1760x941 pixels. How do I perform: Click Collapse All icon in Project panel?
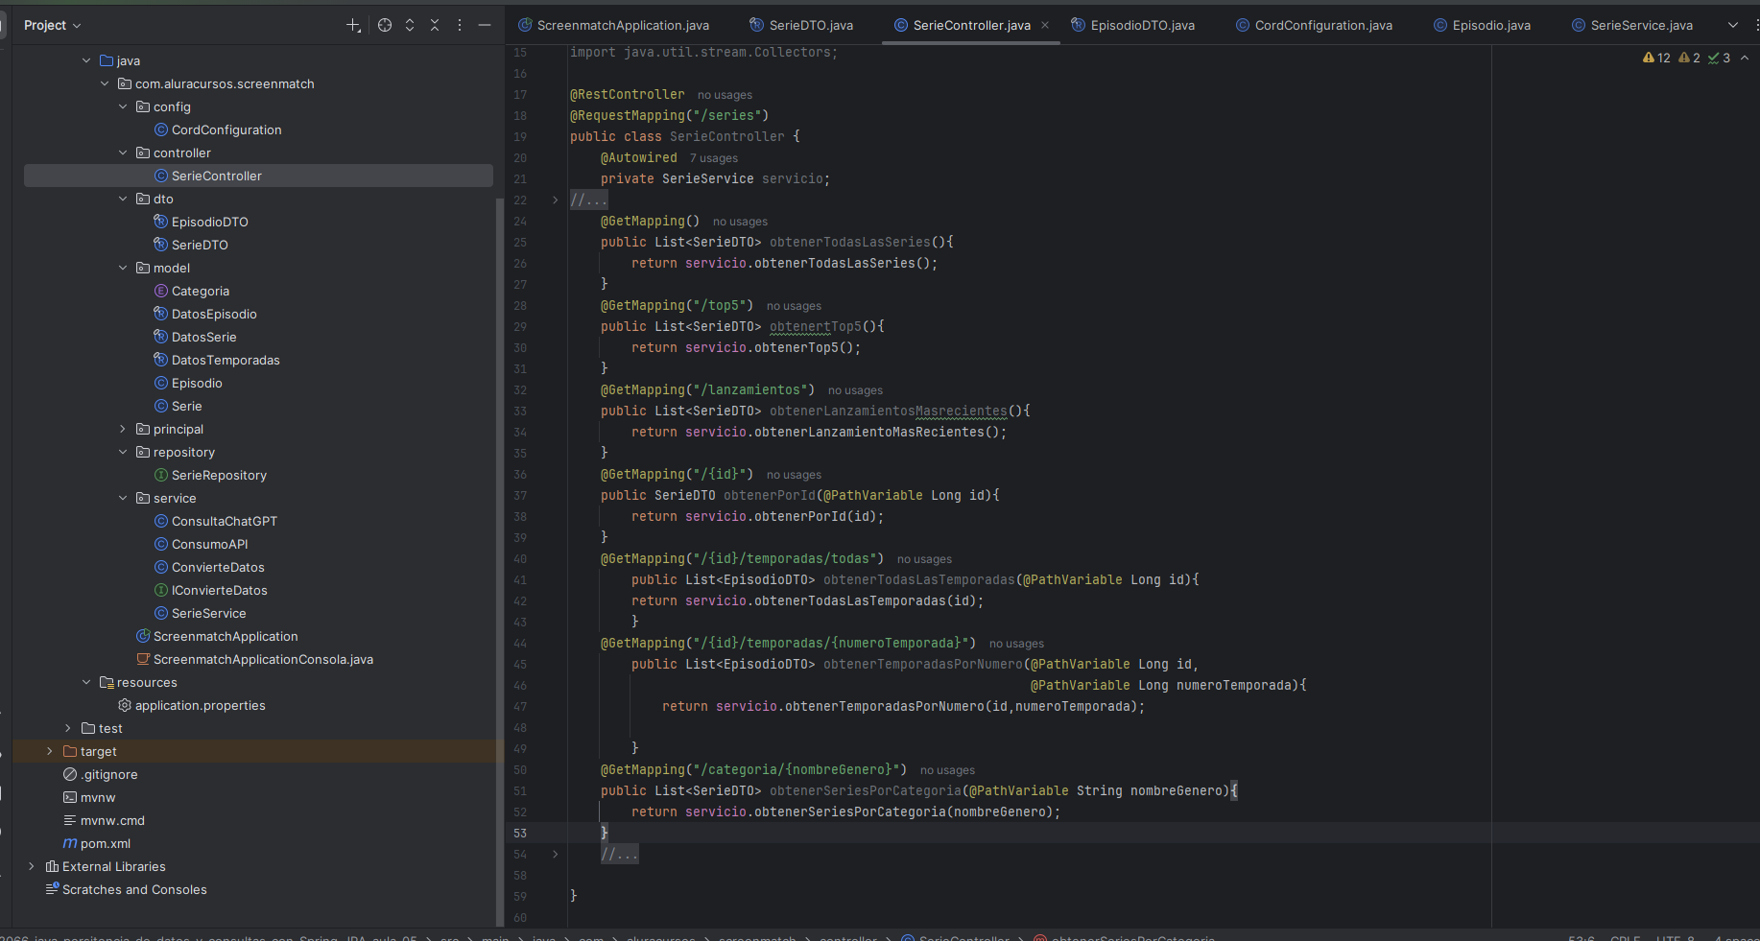tap(435, 25)
